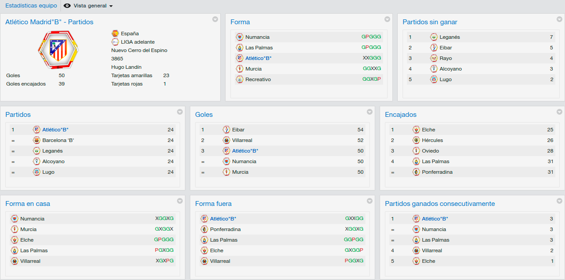Open the Forma en casa panel menu arrow
565x280 pixels.
[180, 201]
